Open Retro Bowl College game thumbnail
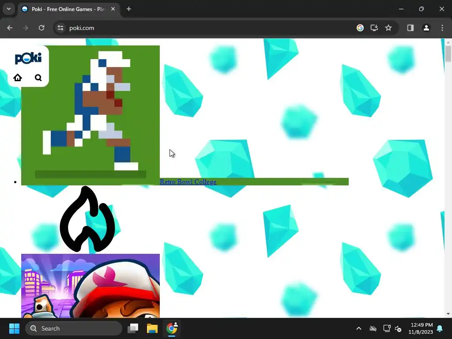Screen dimensions: 452x339 [x=90, y=115]
